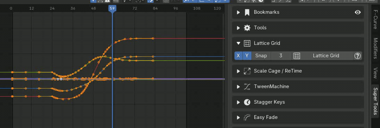Click frame 72 on timeline ruler

135,8
